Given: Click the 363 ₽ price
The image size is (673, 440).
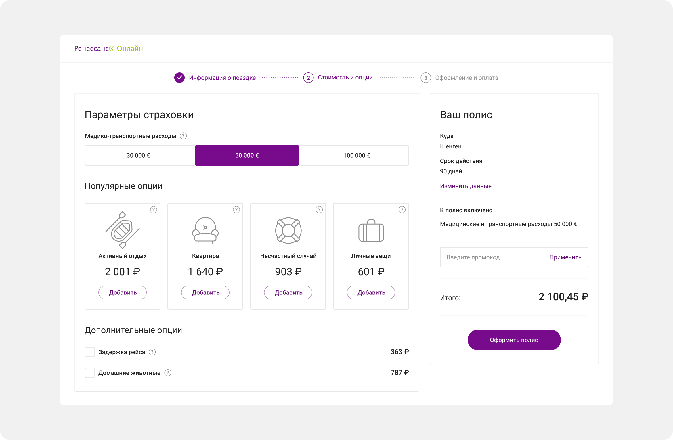Looking at the screenshot, I should [x=399, y=352].
